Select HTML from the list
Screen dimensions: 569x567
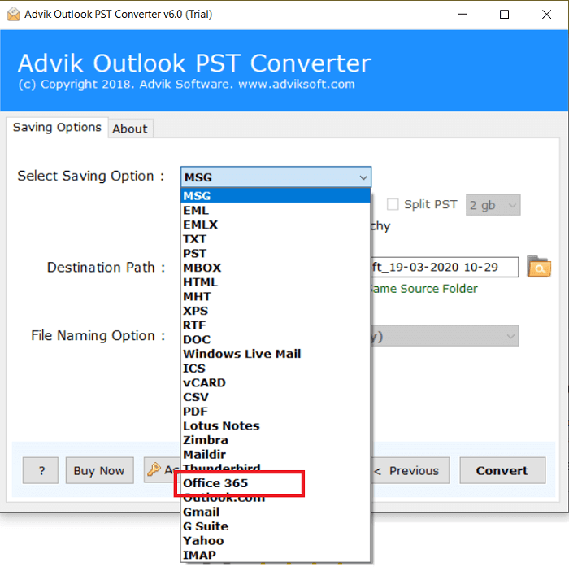click(276, 281)
